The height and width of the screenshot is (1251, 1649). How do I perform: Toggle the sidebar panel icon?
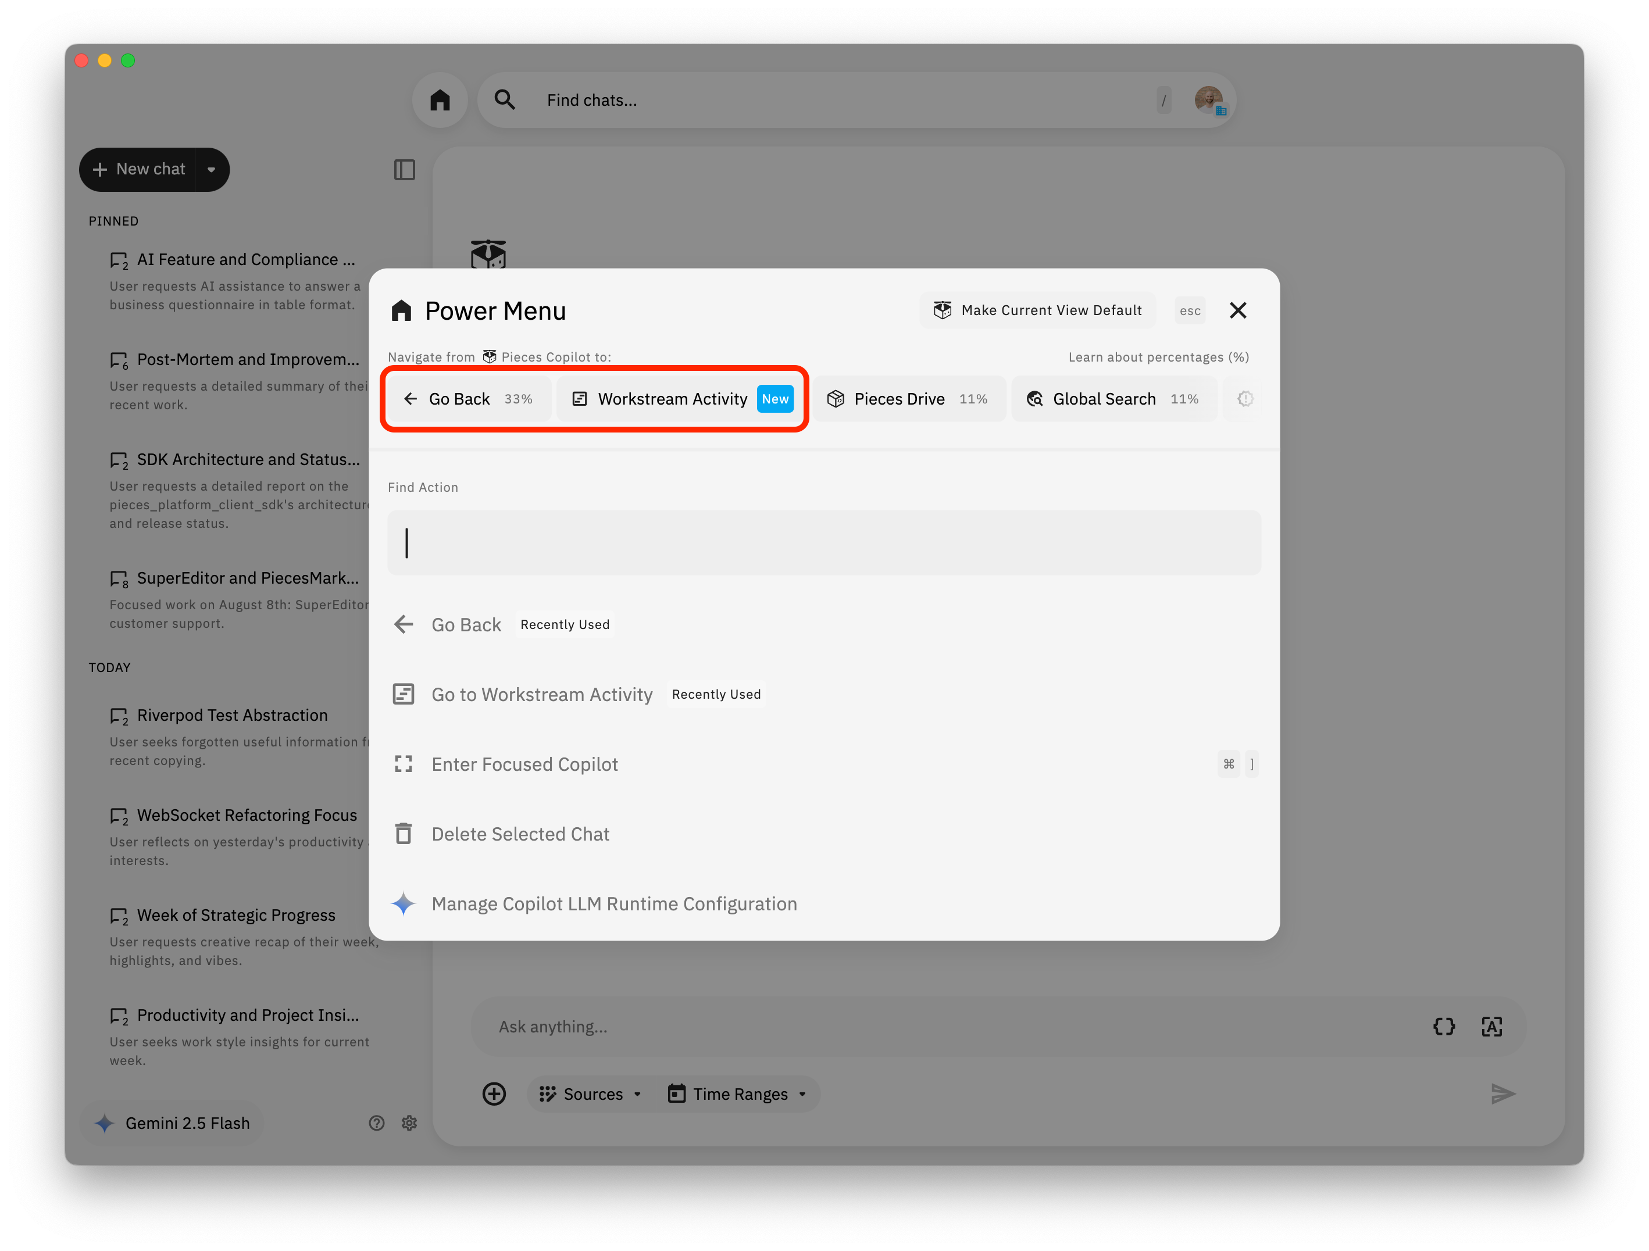point(404,170)
